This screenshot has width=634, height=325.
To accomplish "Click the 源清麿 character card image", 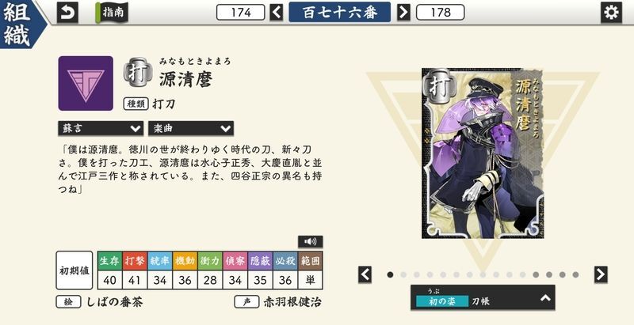I will (x=483, y=153).
